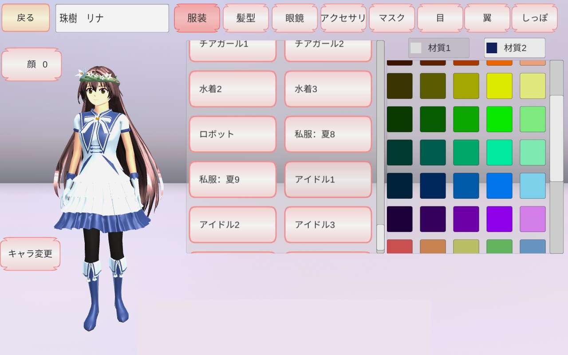Image resolution: width=568 pixels, height=355 pixels.
Task: Choose the チアガール2 outfit
Action: tap(328, 51)
